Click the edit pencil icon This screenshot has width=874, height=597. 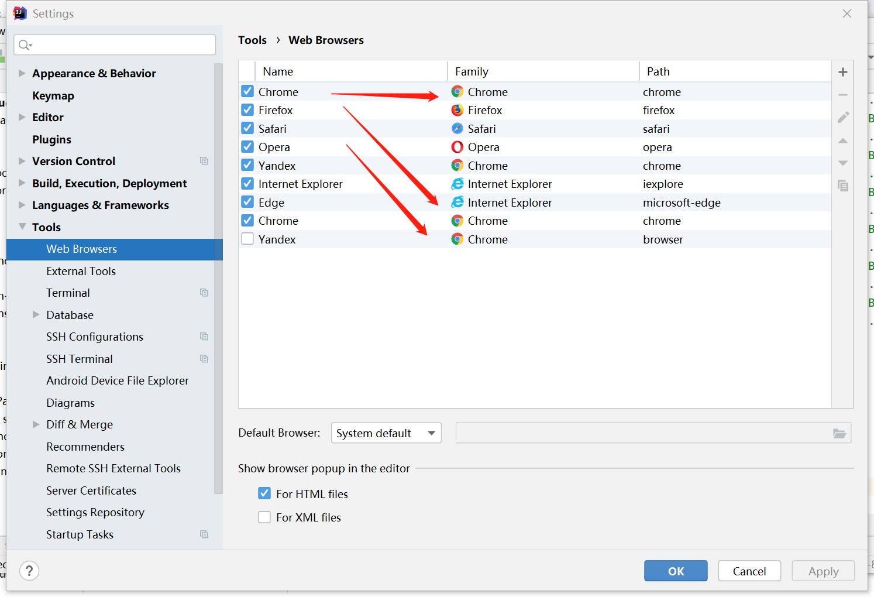click(x=842, y=118)
